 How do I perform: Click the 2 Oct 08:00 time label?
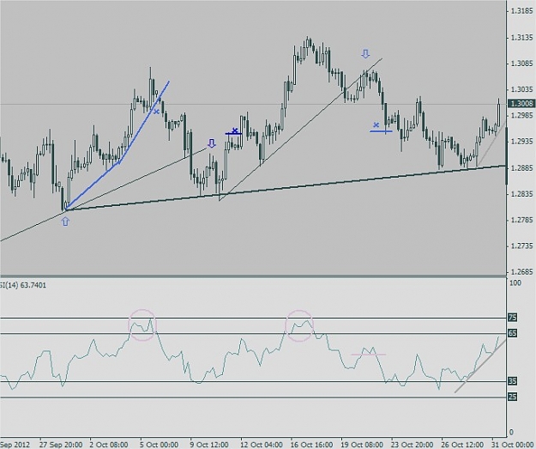(x=109, y=445)
